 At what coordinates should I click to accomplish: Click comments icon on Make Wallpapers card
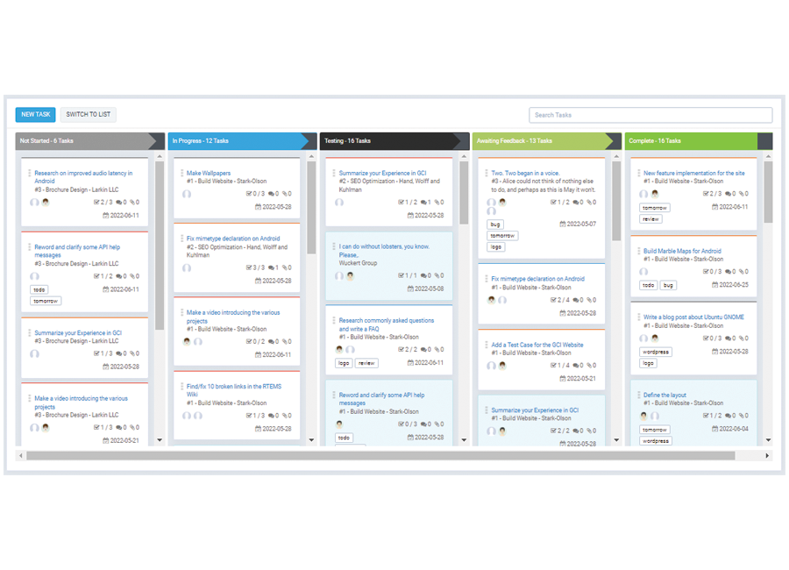(x=272, y=194)
